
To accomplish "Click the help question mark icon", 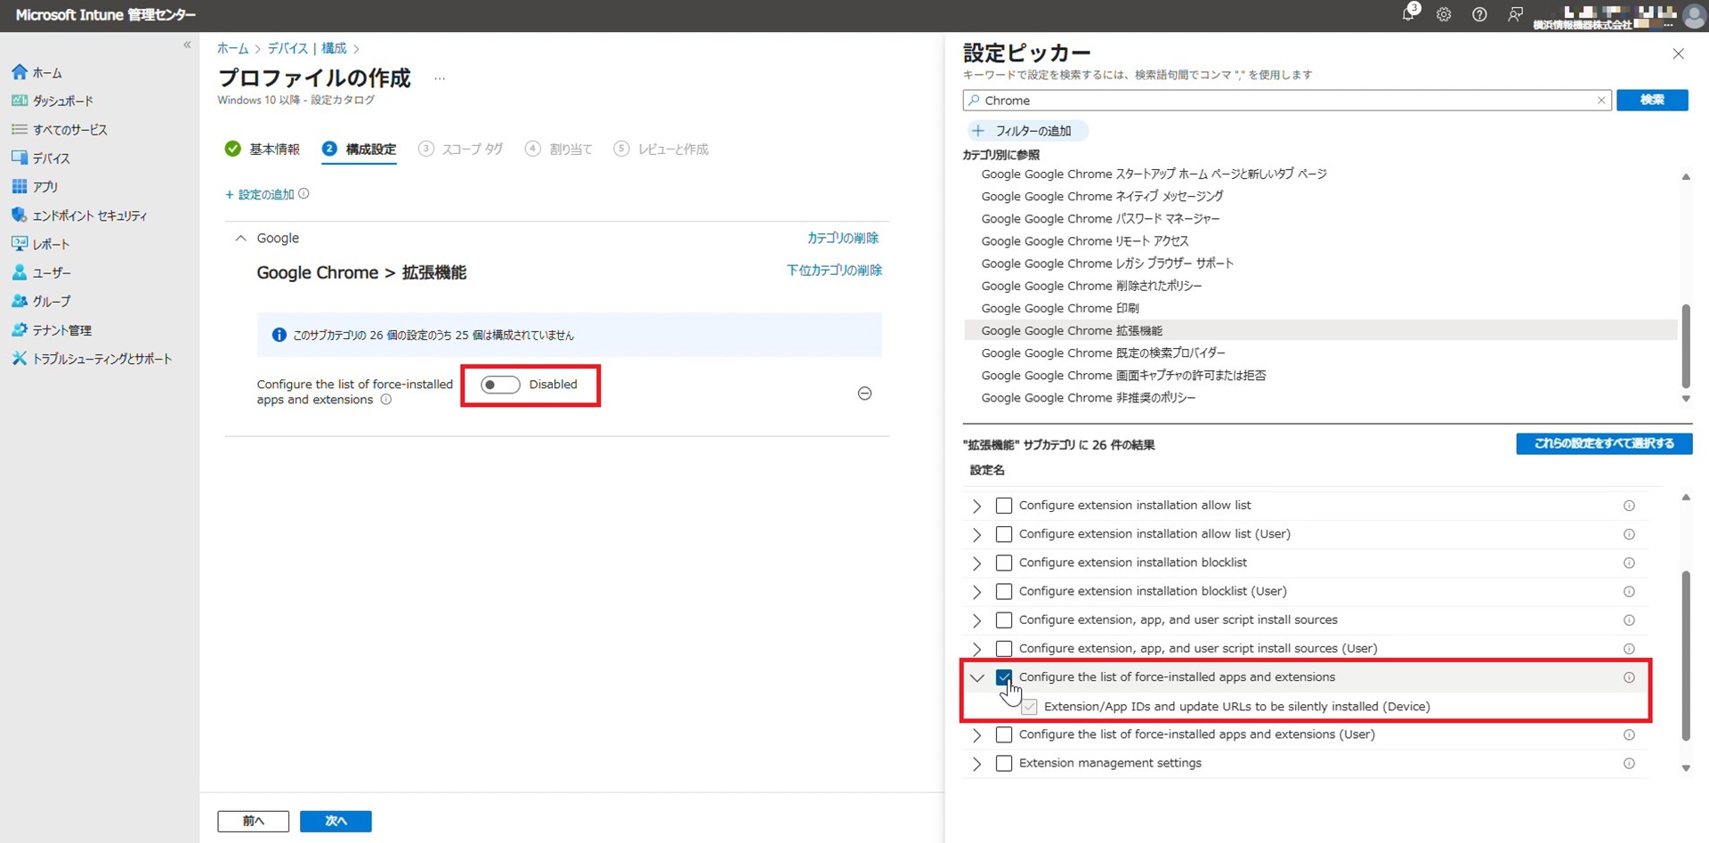I will (1479, 14).
